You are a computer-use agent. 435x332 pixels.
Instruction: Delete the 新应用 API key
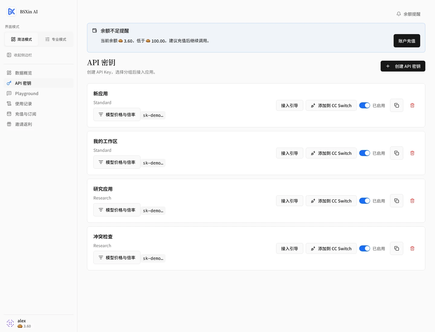tap(412, 105)
